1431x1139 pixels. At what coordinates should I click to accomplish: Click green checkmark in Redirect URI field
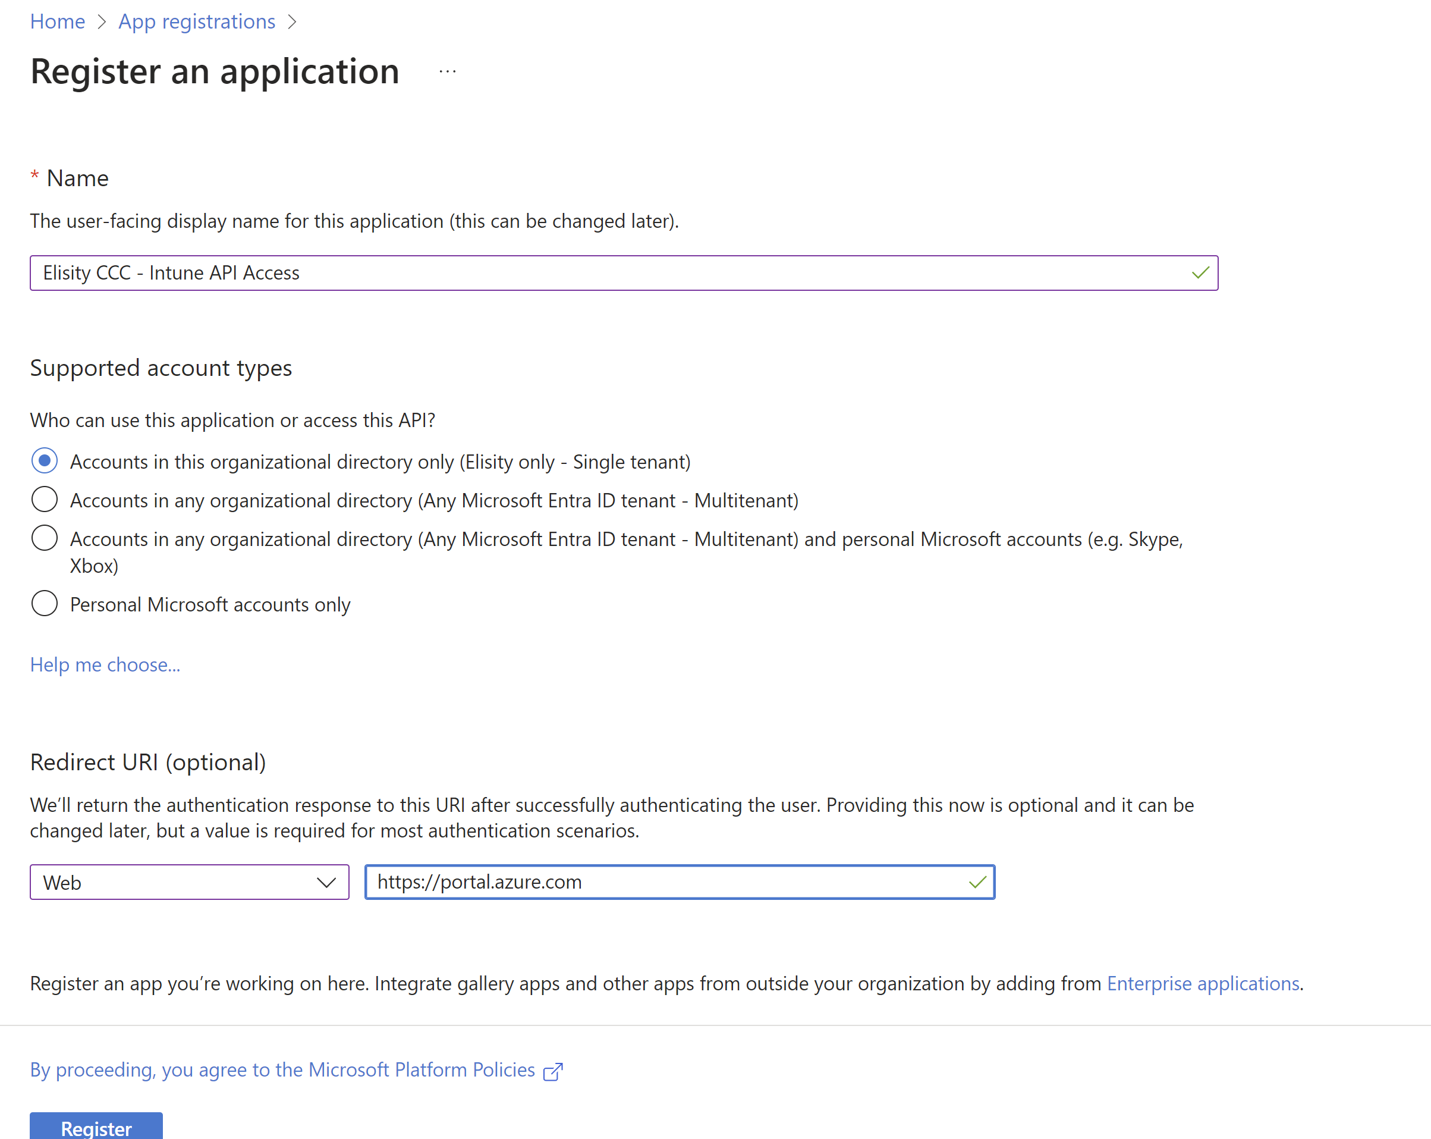click(977, 882)
